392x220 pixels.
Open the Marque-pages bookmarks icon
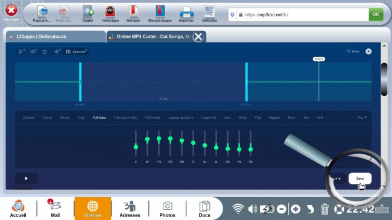[160, 14]
